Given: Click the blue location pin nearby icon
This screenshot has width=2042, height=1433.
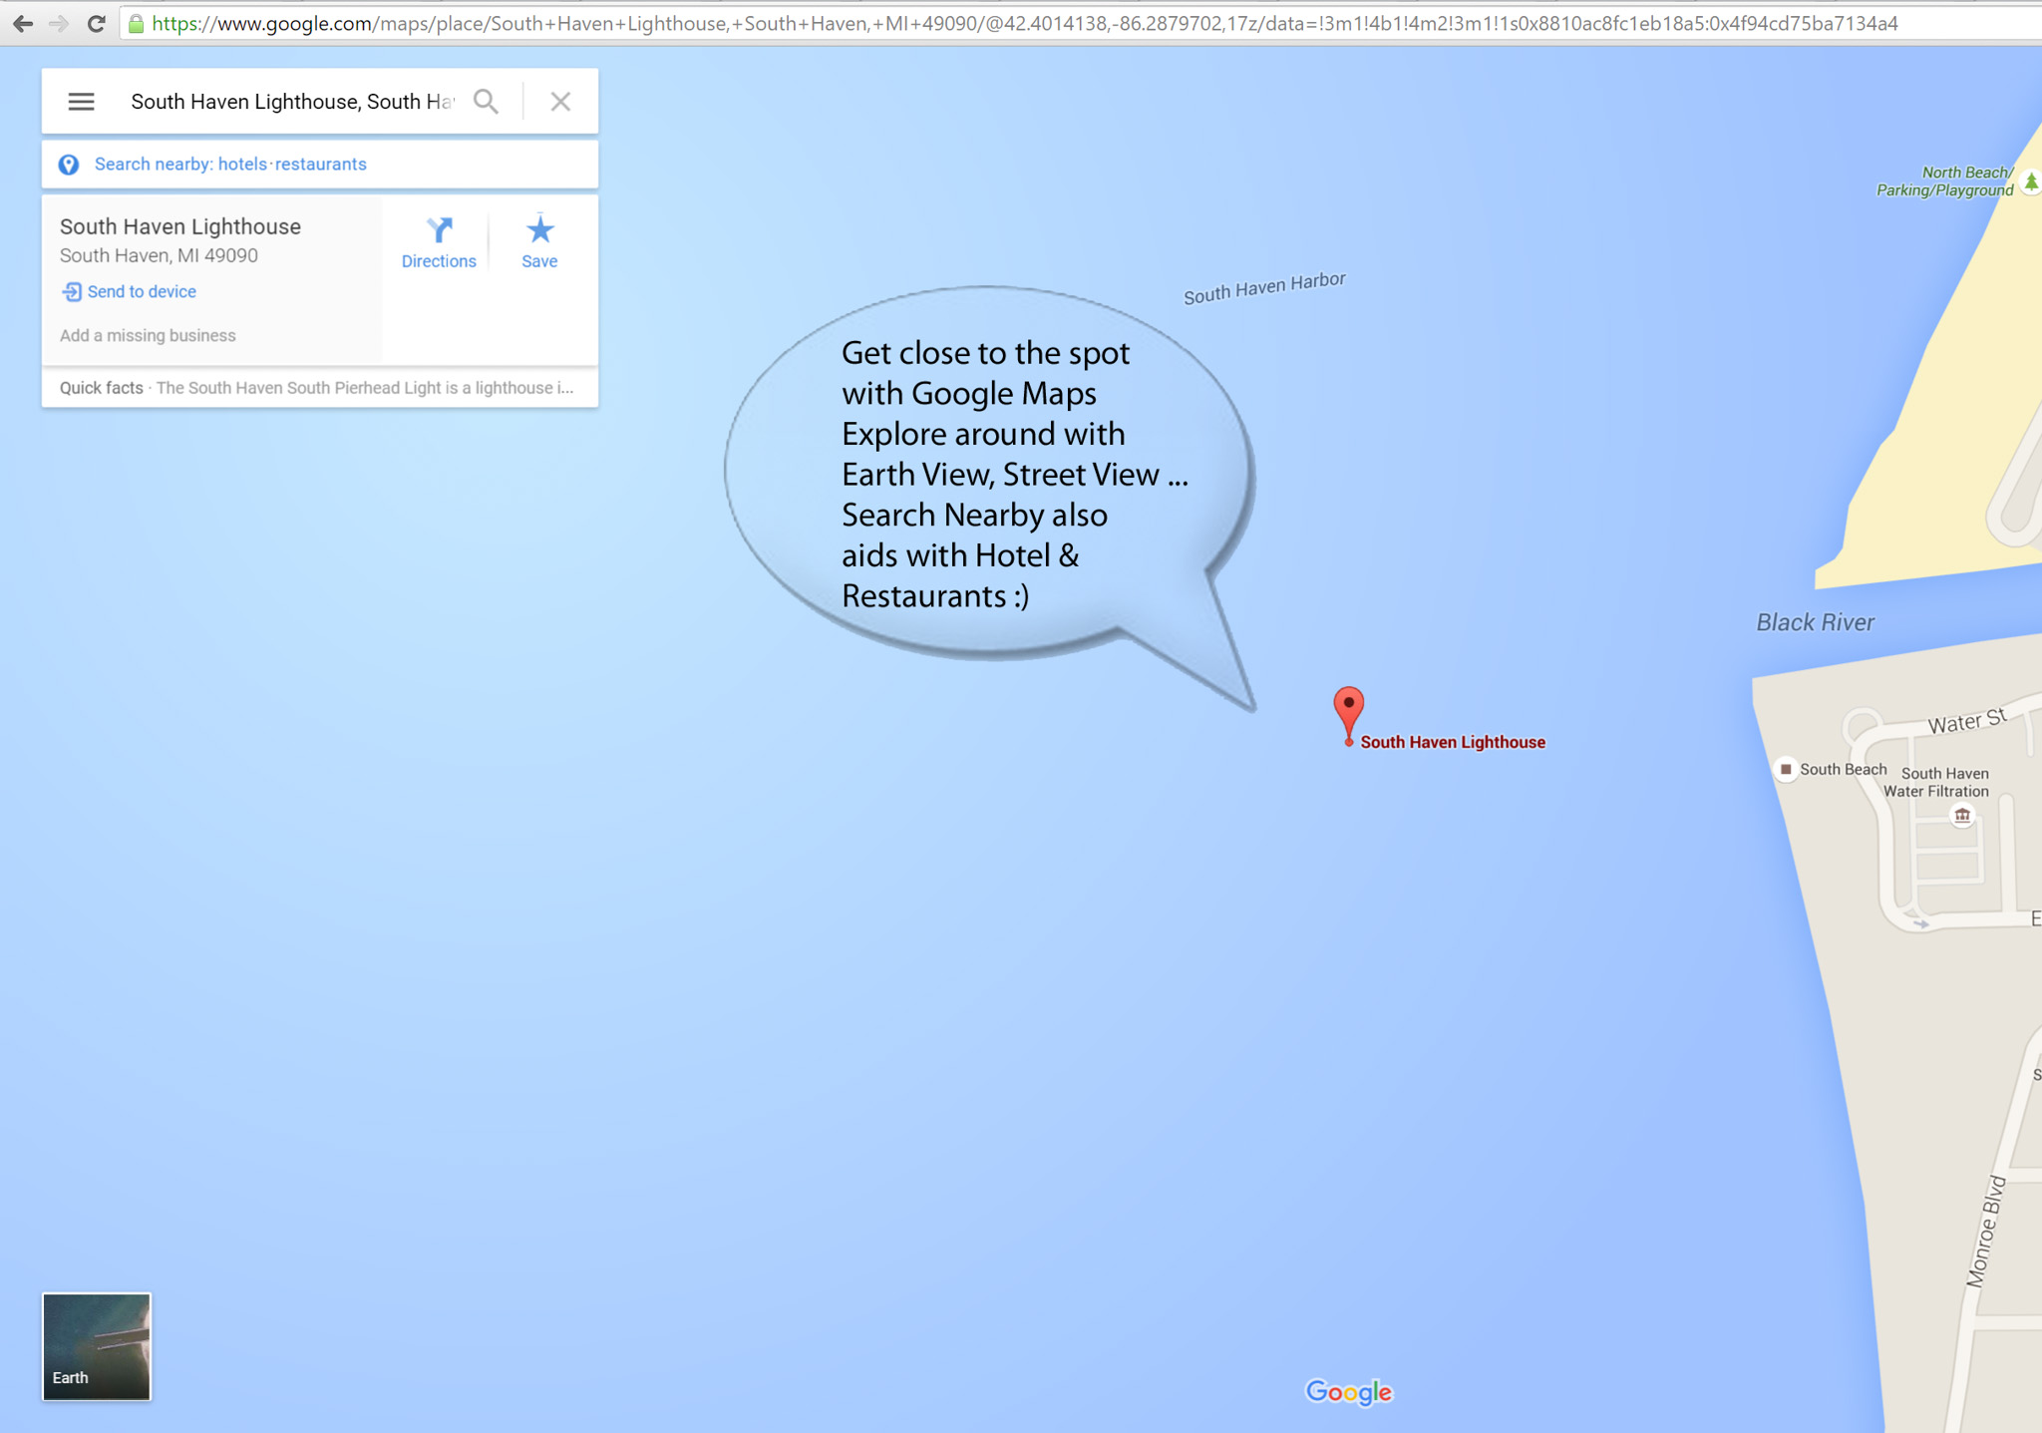Looking at the screenshot, I should [69, 165].
